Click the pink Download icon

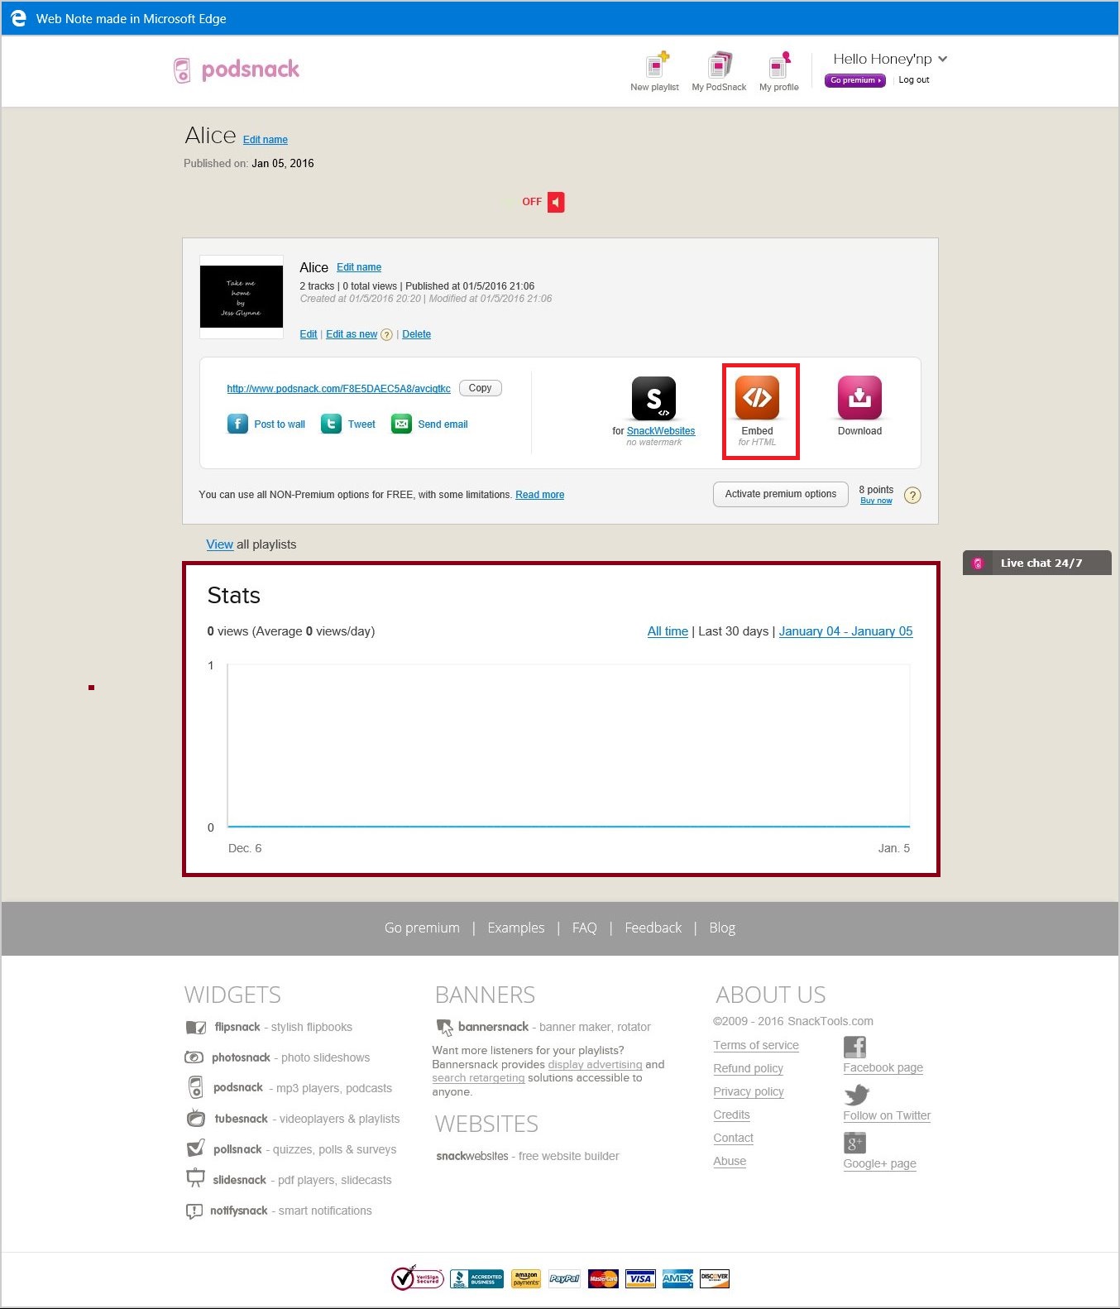coord(859,398)
